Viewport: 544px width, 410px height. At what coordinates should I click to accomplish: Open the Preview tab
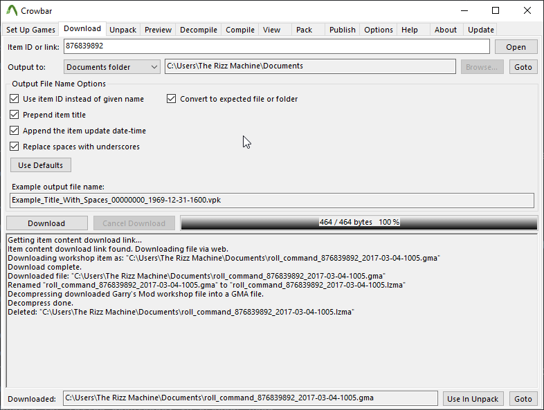(158, 30)
